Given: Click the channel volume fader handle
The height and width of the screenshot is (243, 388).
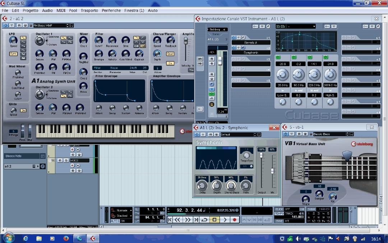Looking at the screenshot, I should point(220,61).
